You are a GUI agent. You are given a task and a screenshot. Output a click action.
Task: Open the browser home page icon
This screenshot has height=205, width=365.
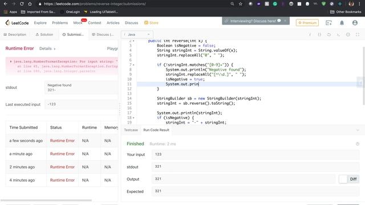tap(30, 4)
